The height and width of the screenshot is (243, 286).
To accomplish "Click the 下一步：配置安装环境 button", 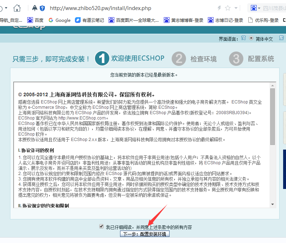I will tap(145, 234).
